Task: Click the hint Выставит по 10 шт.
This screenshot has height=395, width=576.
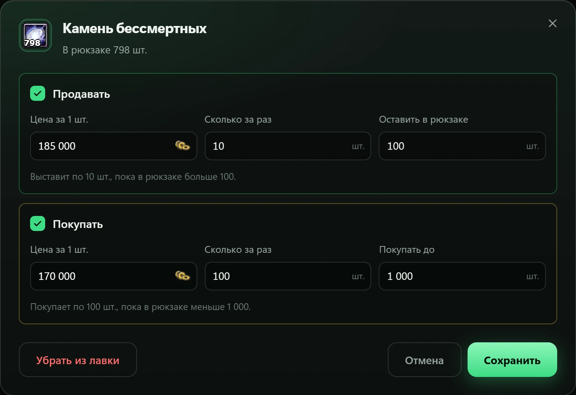Action: click(133, 176)
